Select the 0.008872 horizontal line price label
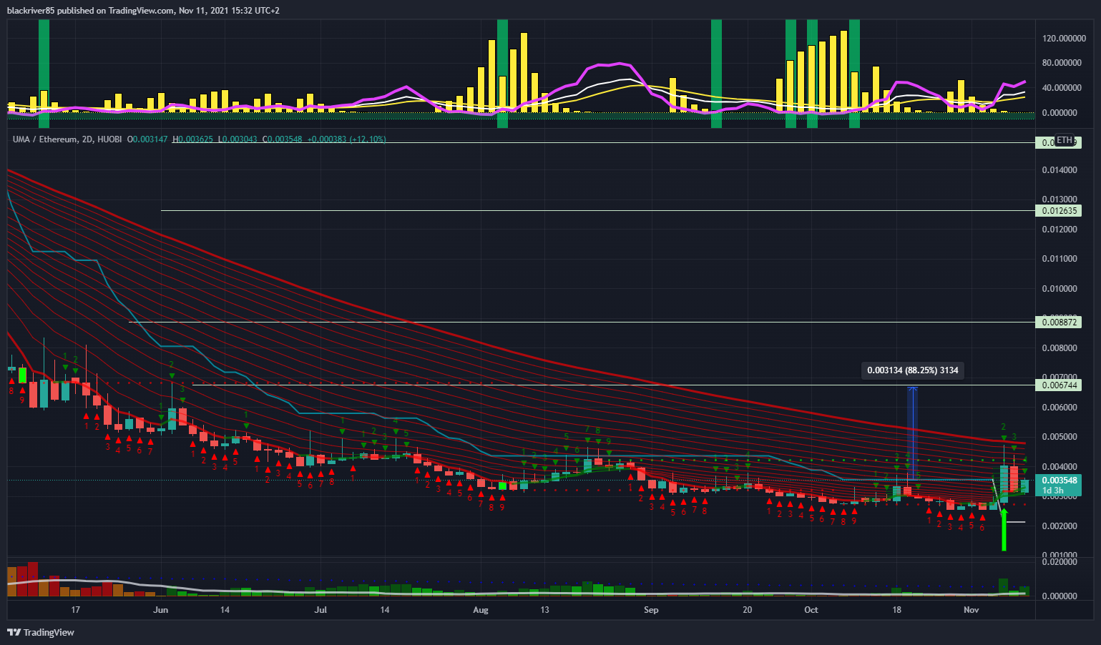Screen dimensions: 1101x645 [1059, 322]
